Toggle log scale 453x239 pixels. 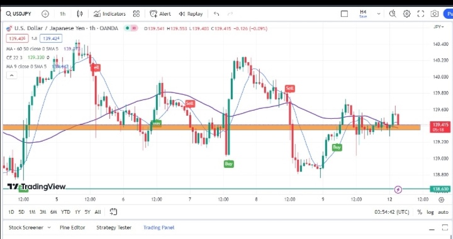coord(430,212)
